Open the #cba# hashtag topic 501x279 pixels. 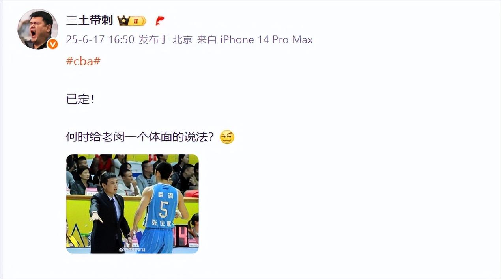click(83, 61)
